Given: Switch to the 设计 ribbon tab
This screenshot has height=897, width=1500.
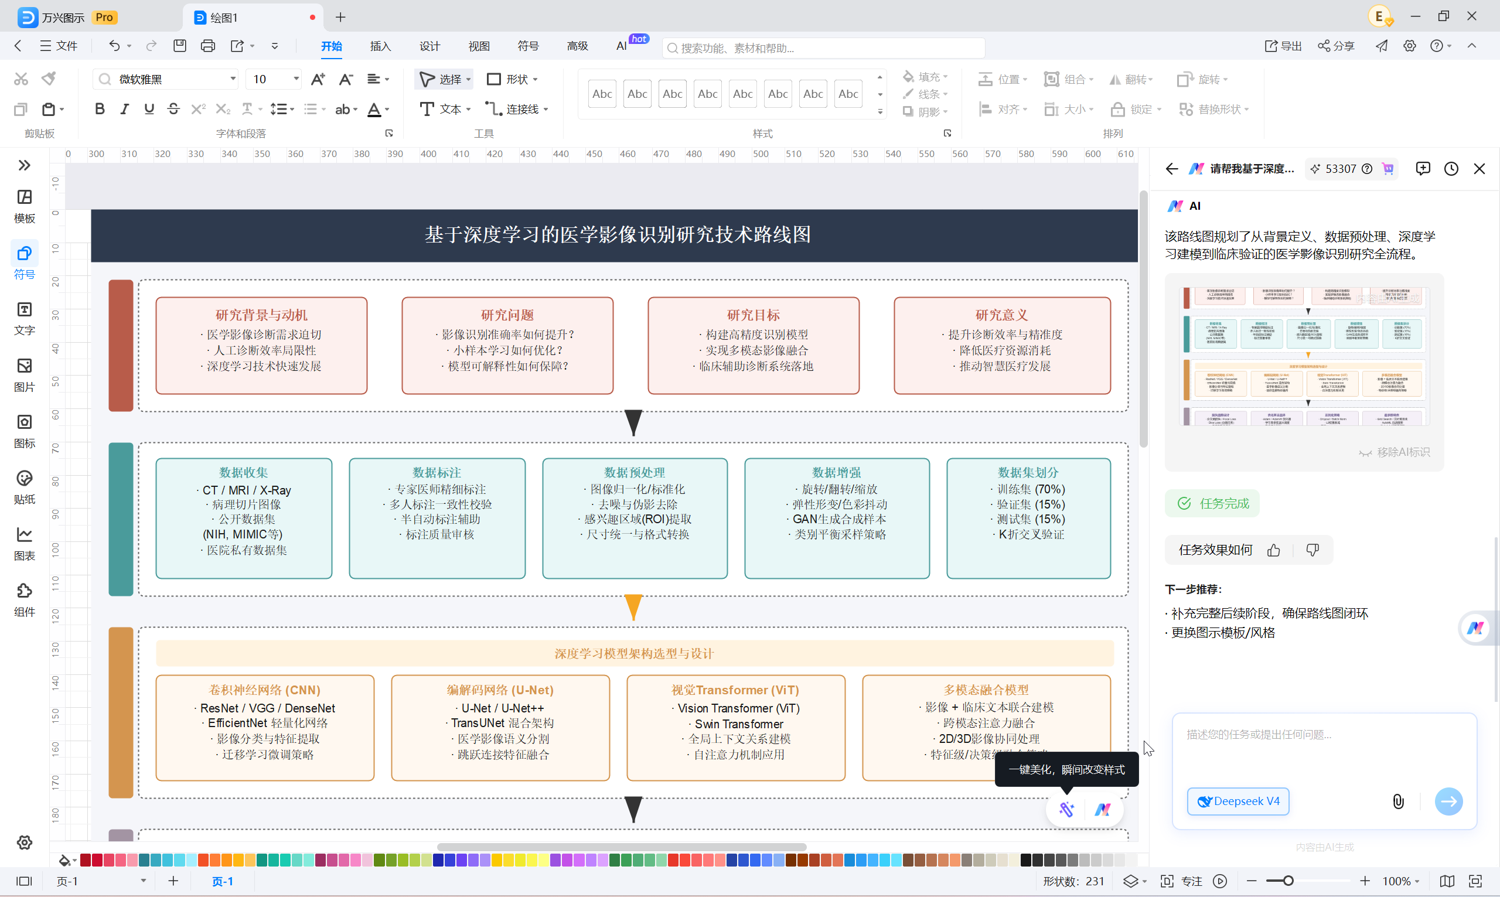Looking at the screenshot, I should [x=429, y=46].
